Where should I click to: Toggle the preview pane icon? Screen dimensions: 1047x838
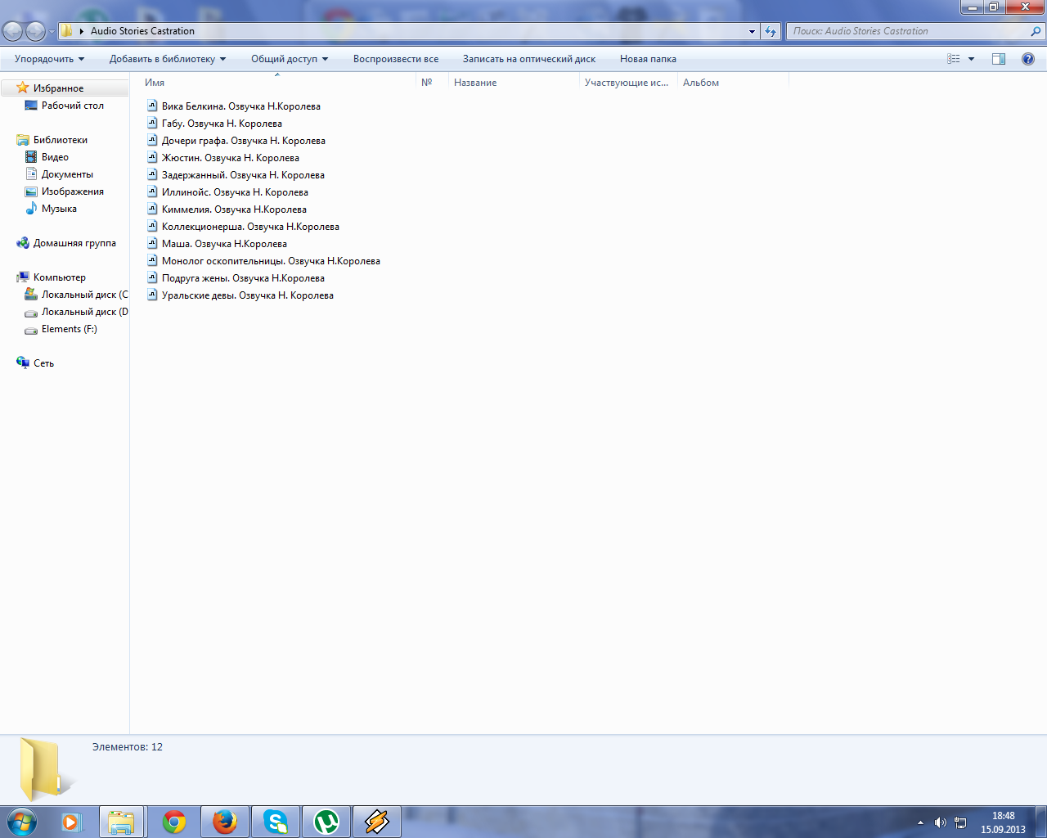999,59
